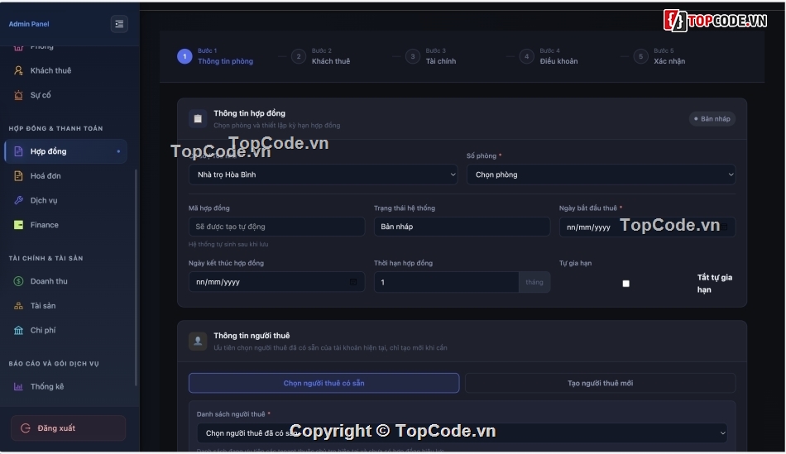Image resolution: width=786 pixels, height=454 pixels.
Task: Click the Doanh thu dollar icon
Action: click(x=18, y=281)
